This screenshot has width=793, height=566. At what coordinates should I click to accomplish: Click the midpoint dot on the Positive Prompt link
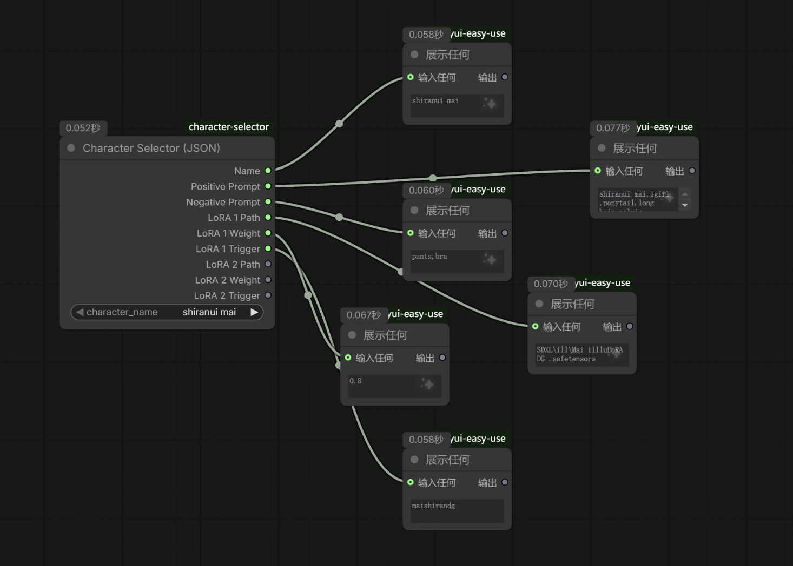click(433, 178)
